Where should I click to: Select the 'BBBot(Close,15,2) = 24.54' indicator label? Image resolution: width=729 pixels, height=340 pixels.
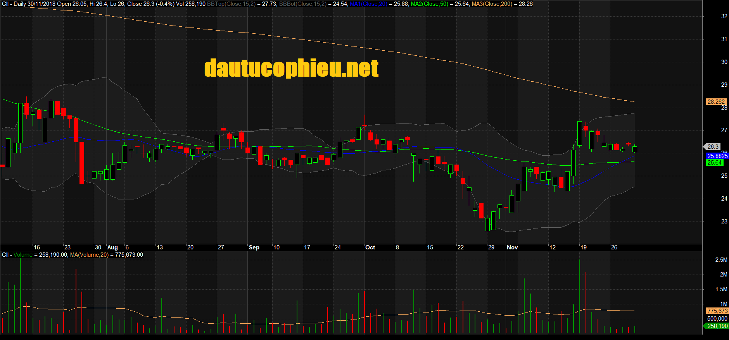[313, 4]
